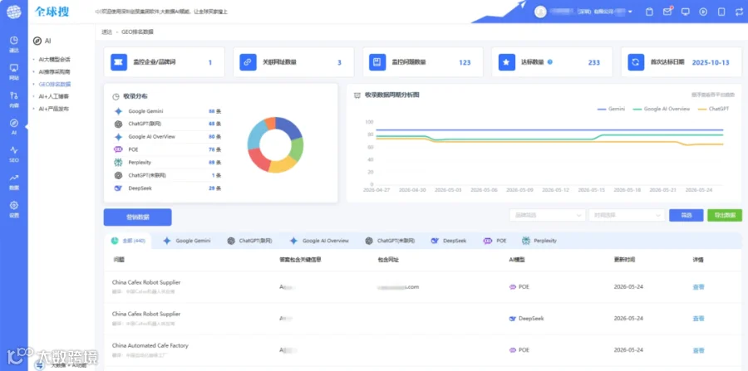Click the green 导出数据 export button

[x=725, y=215]
